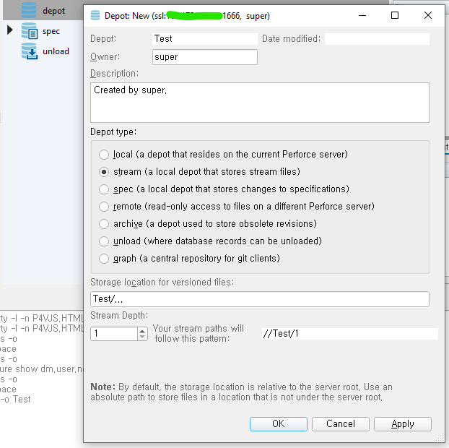Choose the local depot type radio
The image size is (449, 448).
coord(104,155)
